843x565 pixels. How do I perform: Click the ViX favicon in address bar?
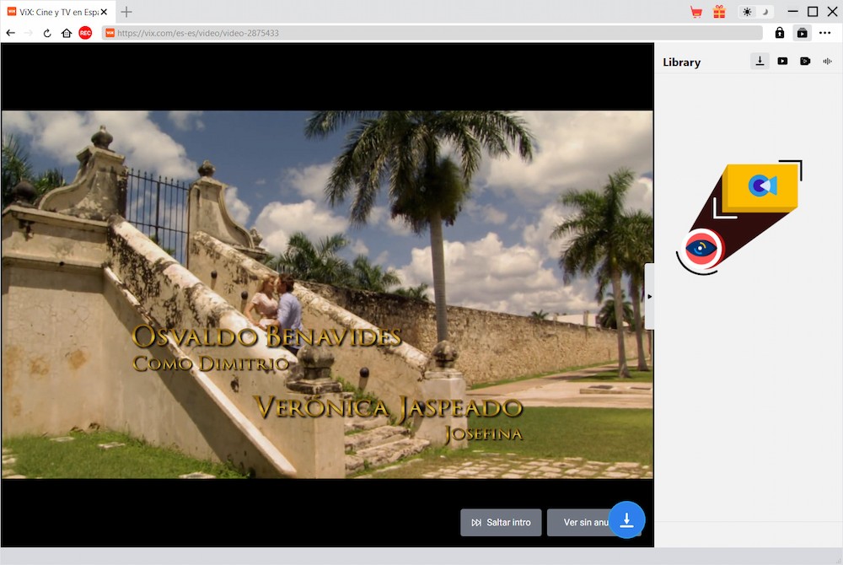[110, 34]
